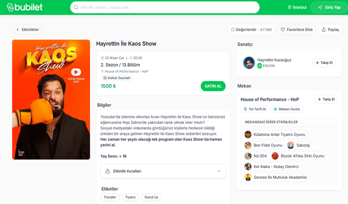
Task: Click the 3 Etkinlik count
Action: 266,66
